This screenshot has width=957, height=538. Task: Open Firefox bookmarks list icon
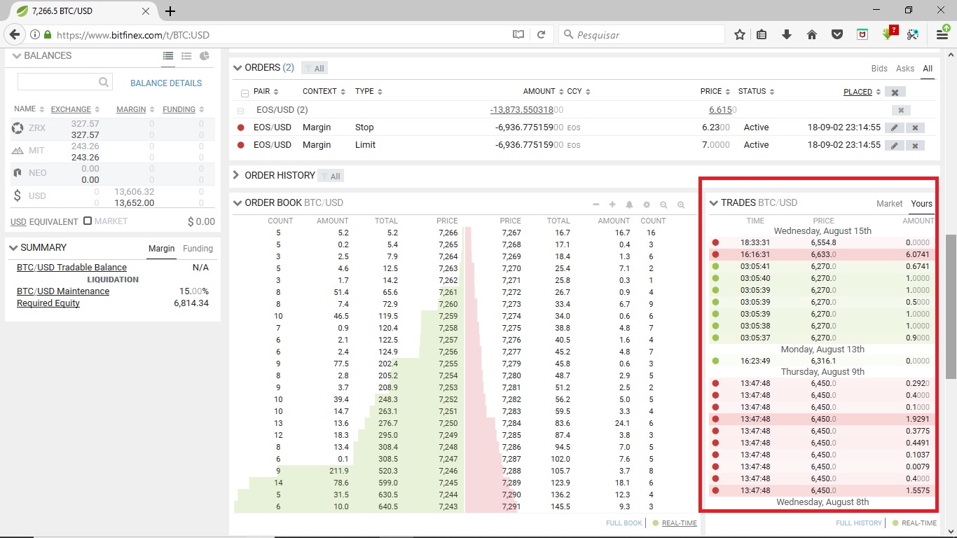click(x=762, y=34)
